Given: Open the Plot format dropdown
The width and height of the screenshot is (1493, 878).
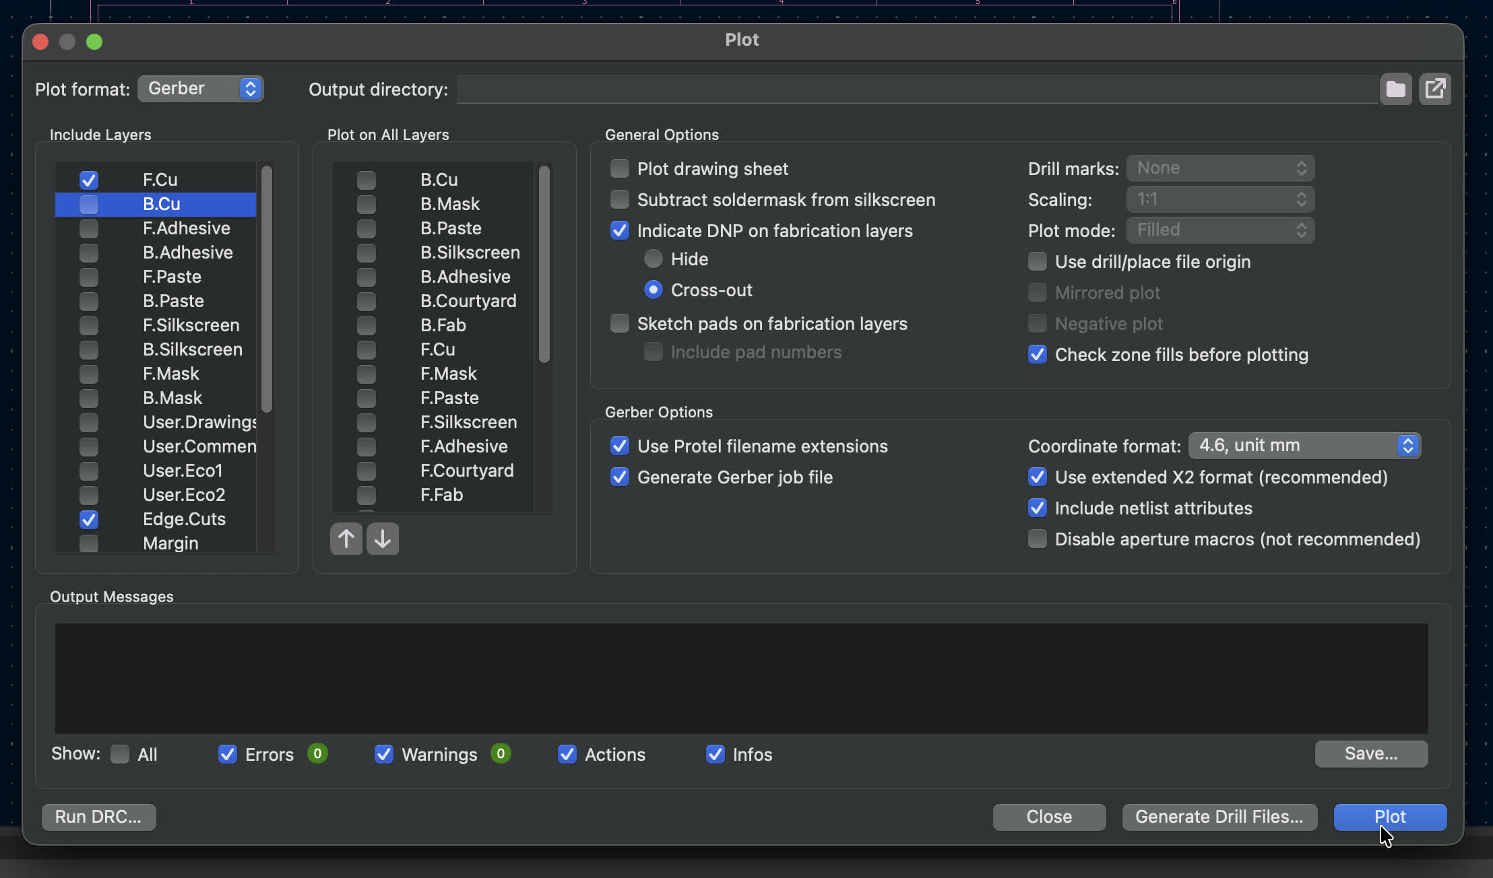Looking at the screenshot, I should pos(200,89).
